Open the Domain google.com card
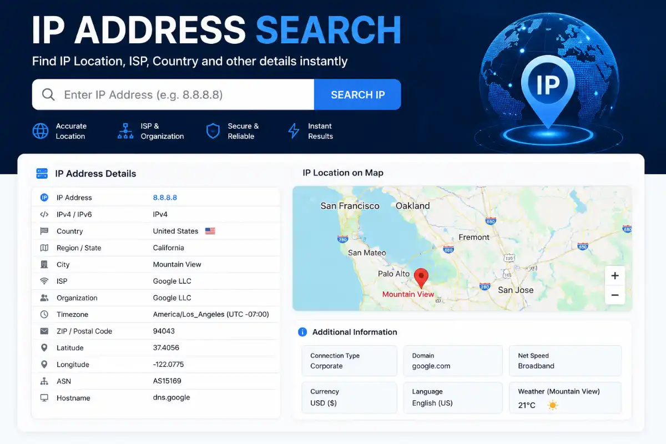666x444 pixels. pos(453,361)
